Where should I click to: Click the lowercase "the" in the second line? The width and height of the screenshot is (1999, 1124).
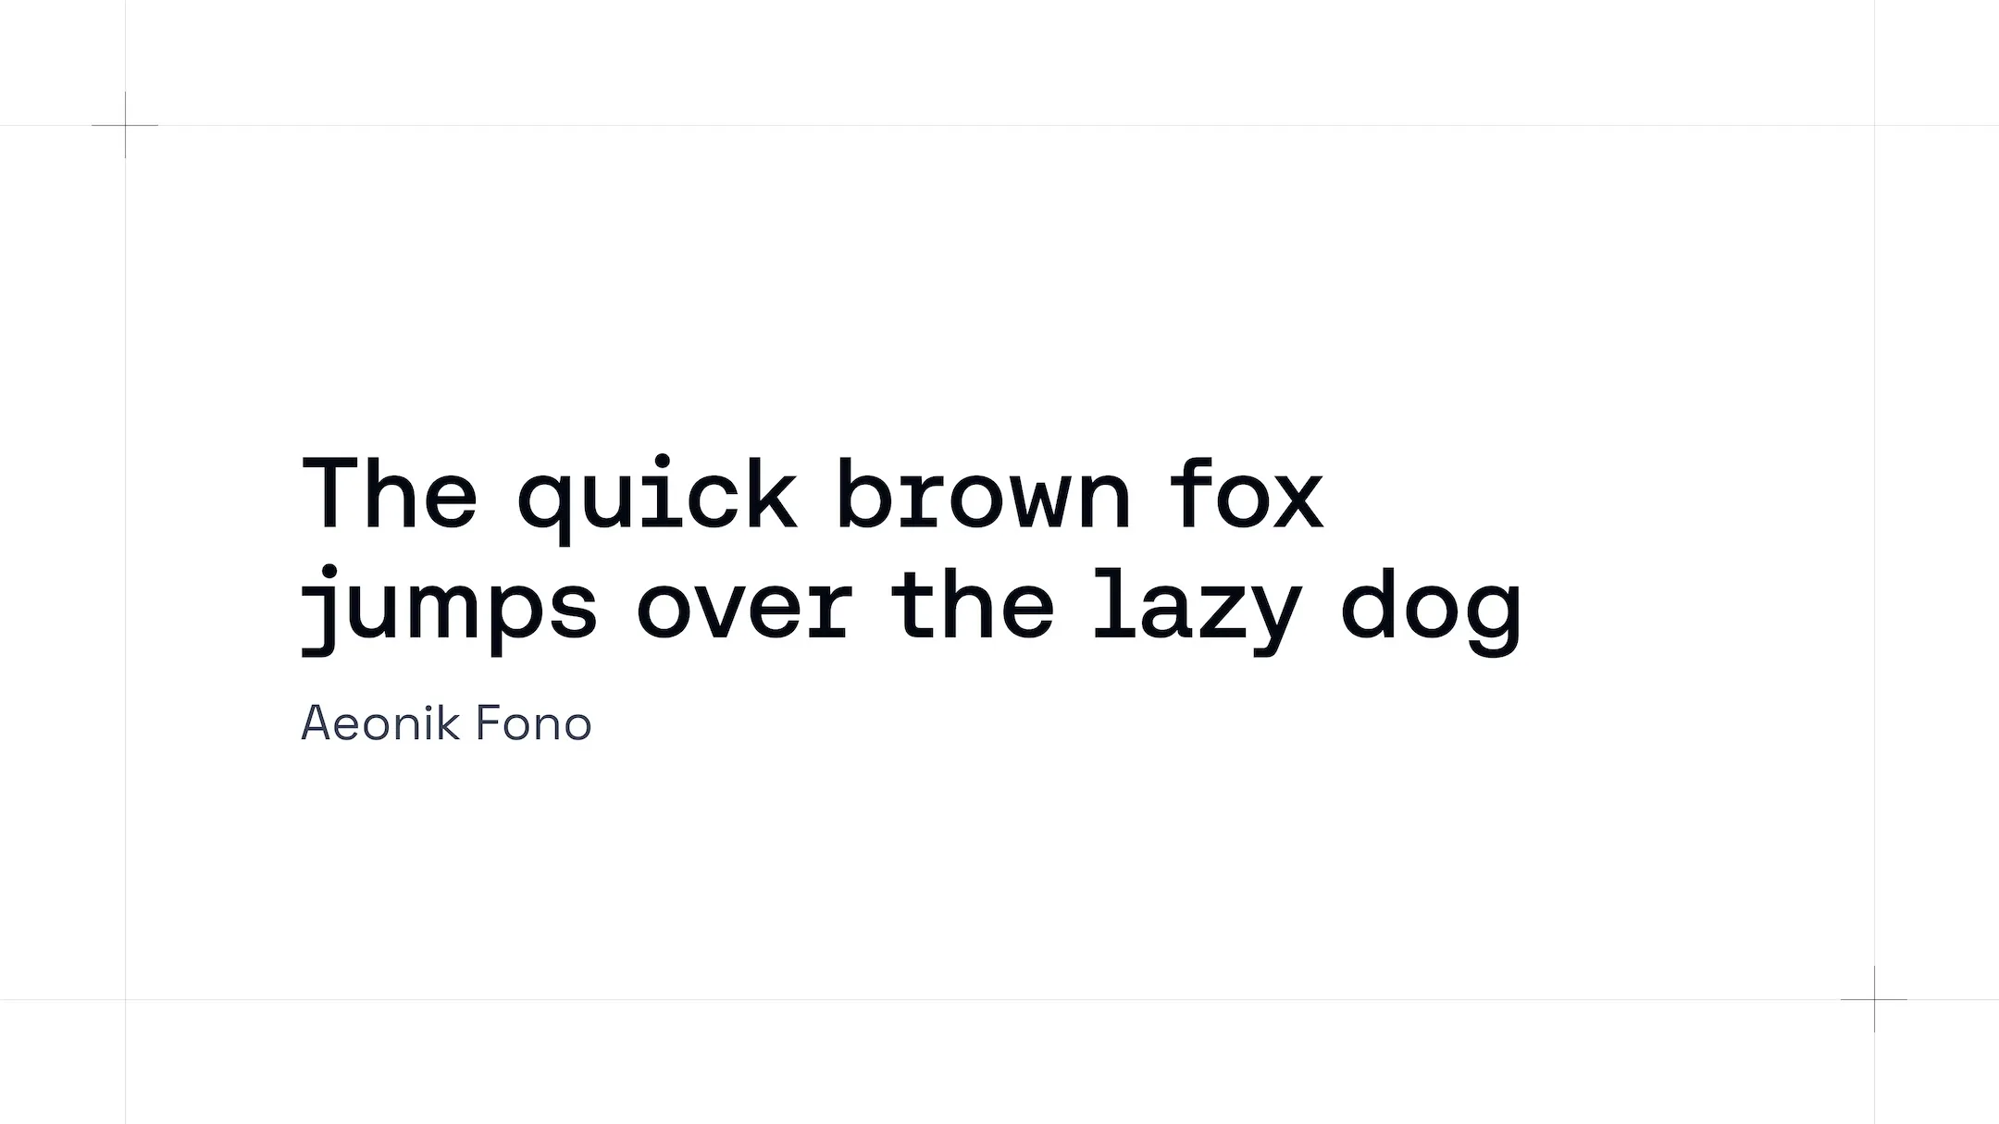972,603
